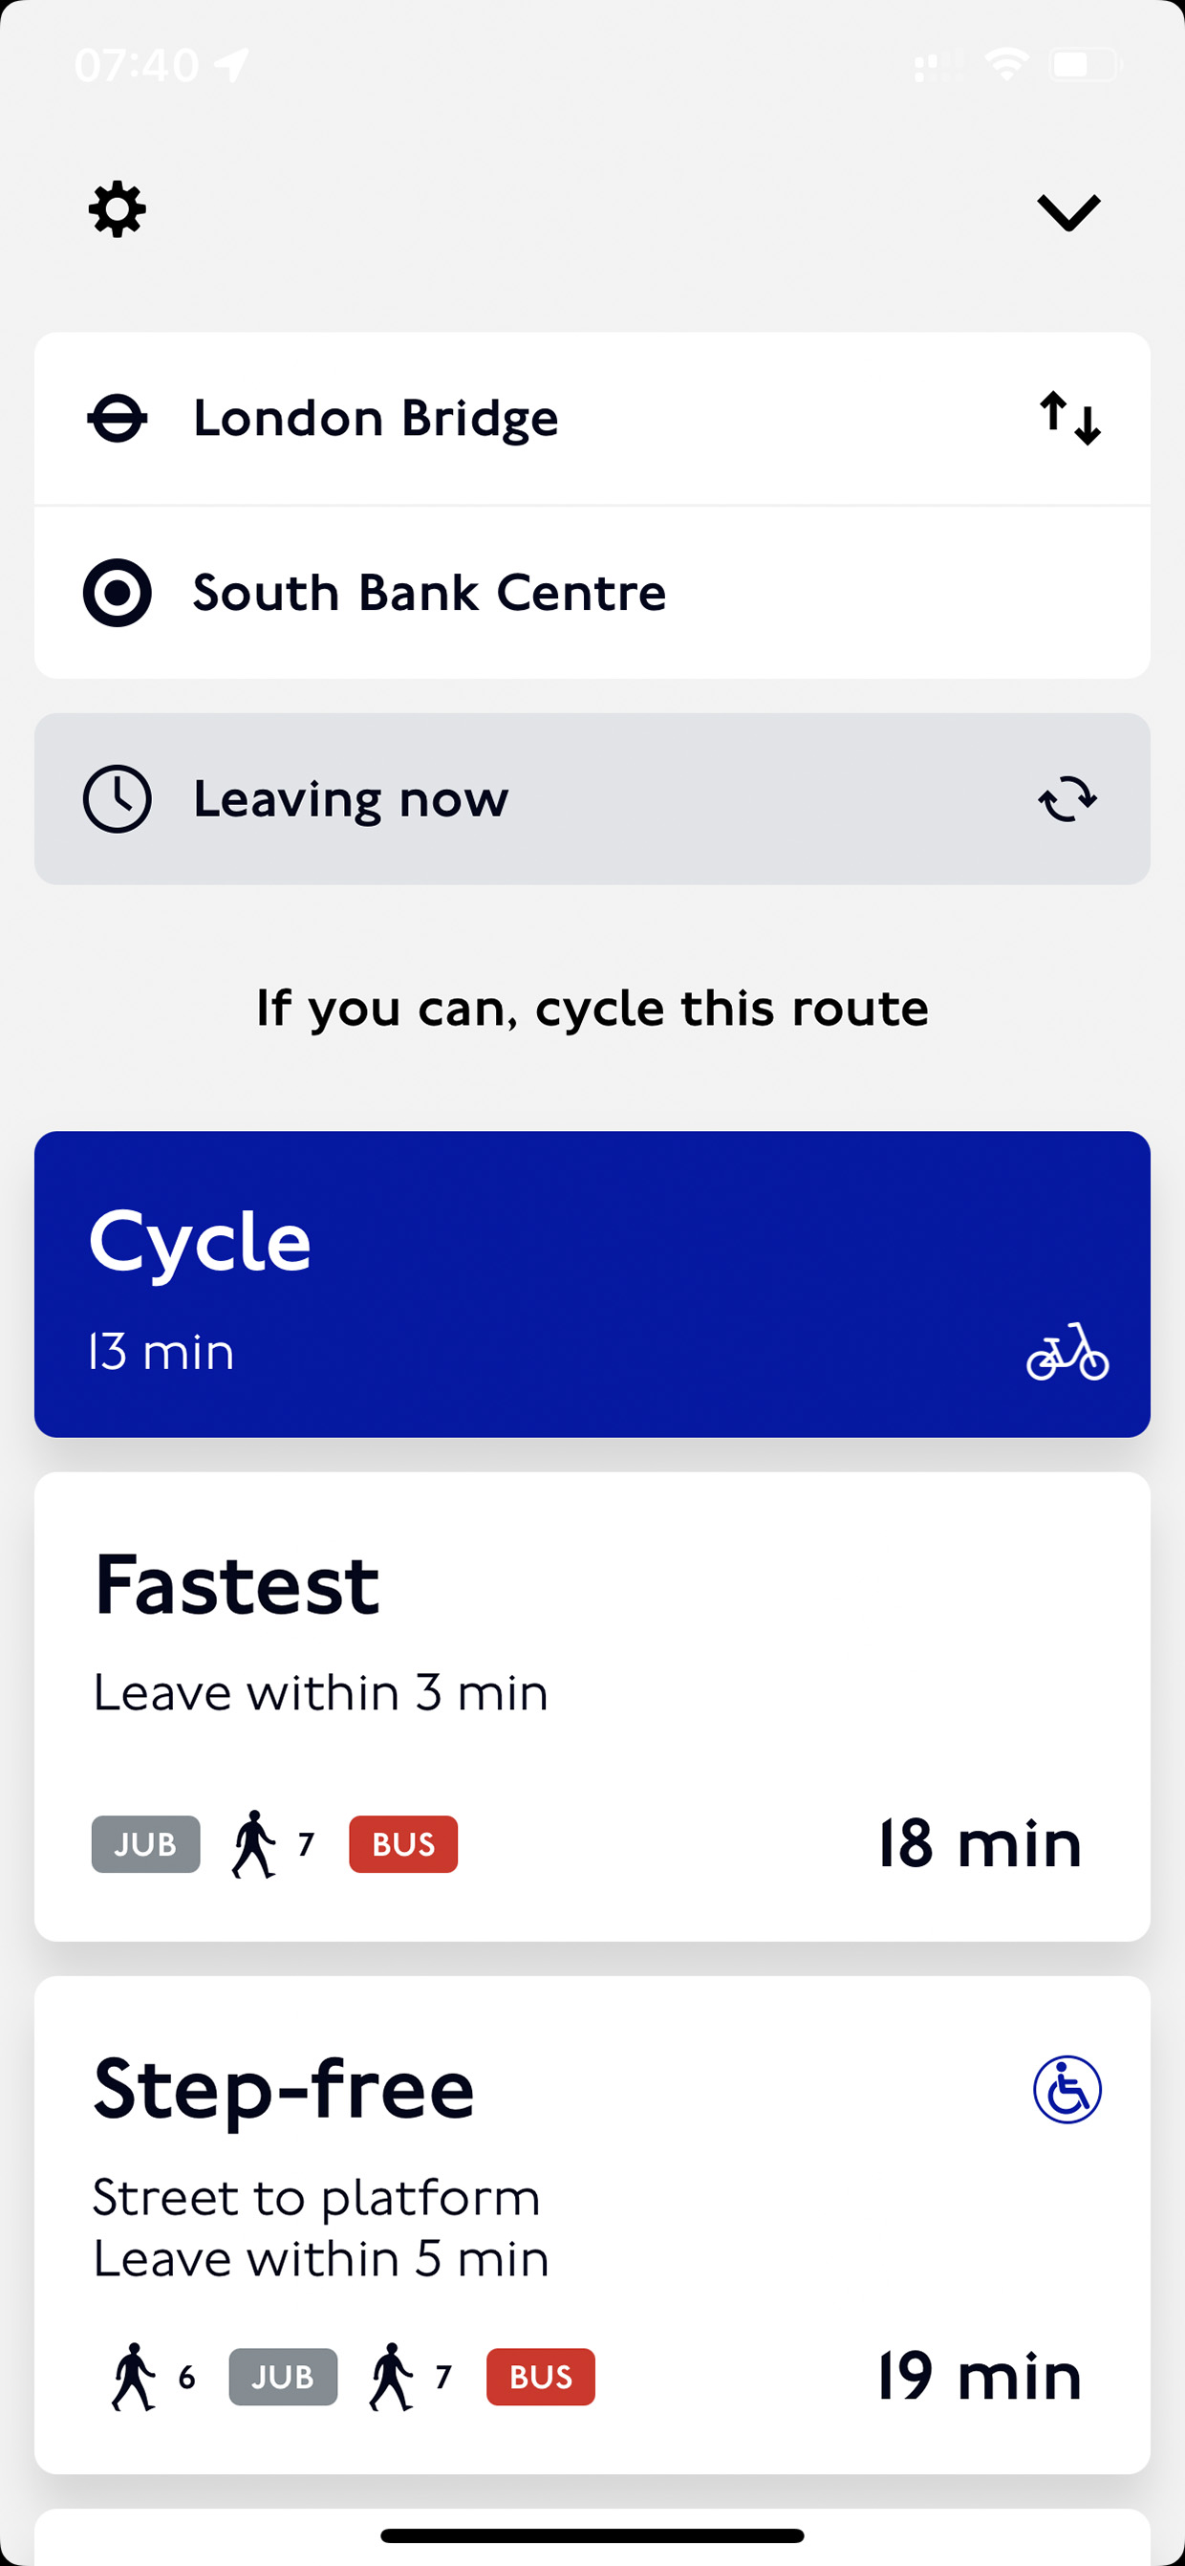Tap the destination target icon
The width and height of the screenshot is (1185, 2566).
(x=118, y=593)
